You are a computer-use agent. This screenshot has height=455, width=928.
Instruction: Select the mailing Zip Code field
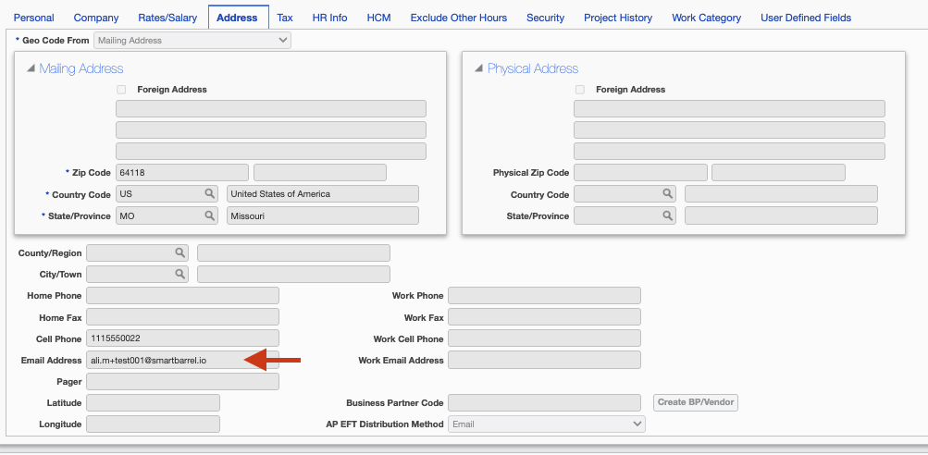click(182, 172)
